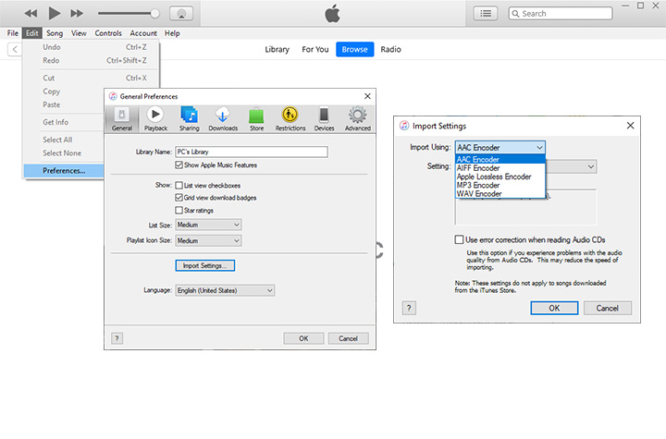This screenshot has width=666, height=439.
Task: Open the Restrictions preferences icon
Action: (x=290, y=119)
